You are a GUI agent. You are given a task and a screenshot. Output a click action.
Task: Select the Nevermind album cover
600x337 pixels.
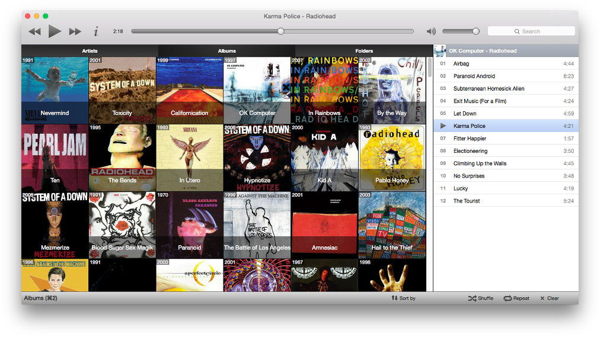pyautogui.click(x=55, y=90)
